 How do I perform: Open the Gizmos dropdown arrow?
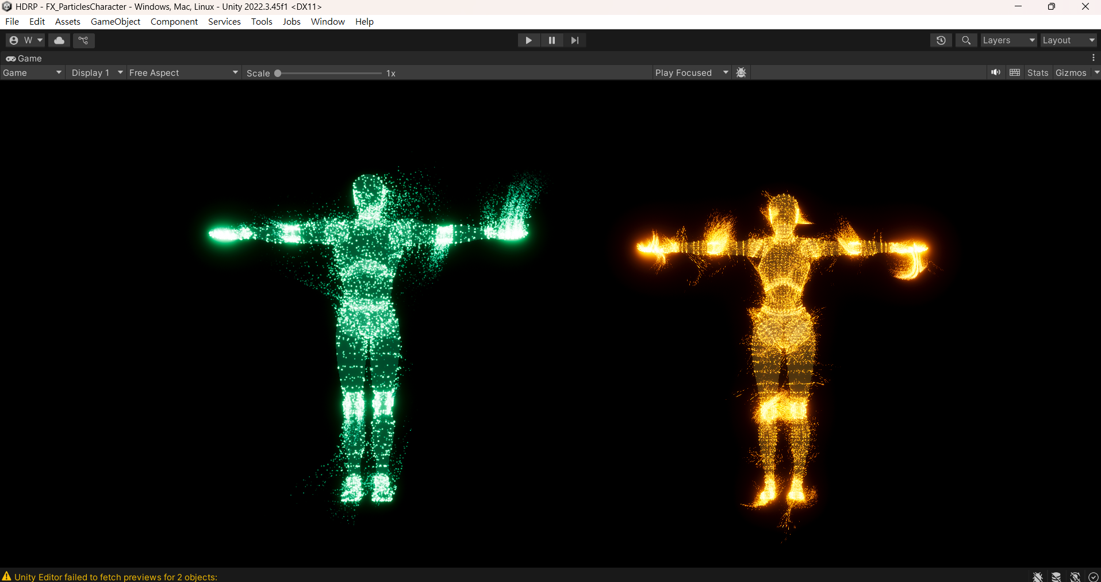[x=1096, y=72]
